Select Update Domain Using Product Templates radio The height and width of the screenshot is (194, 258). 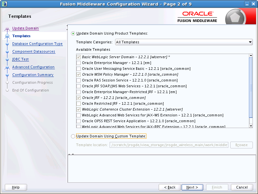click(x=73, y=34)
